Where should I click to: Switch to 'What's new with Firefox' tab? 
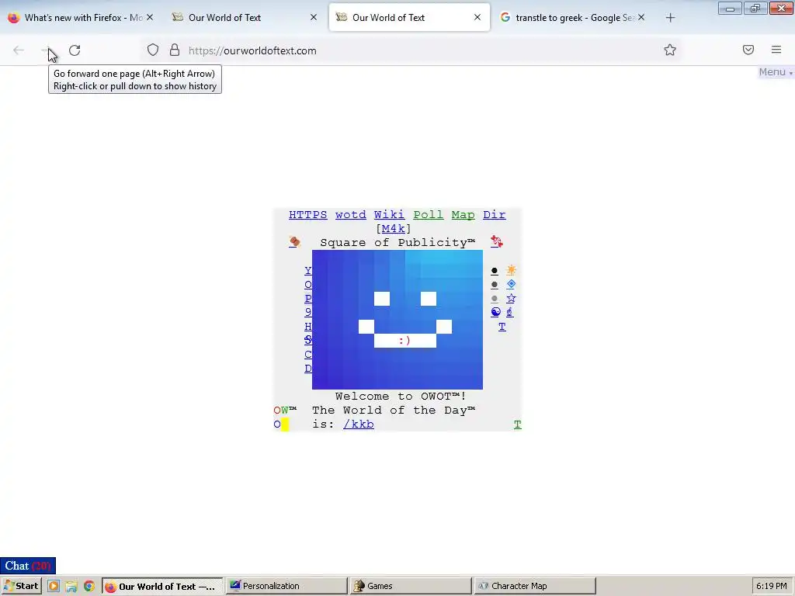(81, 17)
